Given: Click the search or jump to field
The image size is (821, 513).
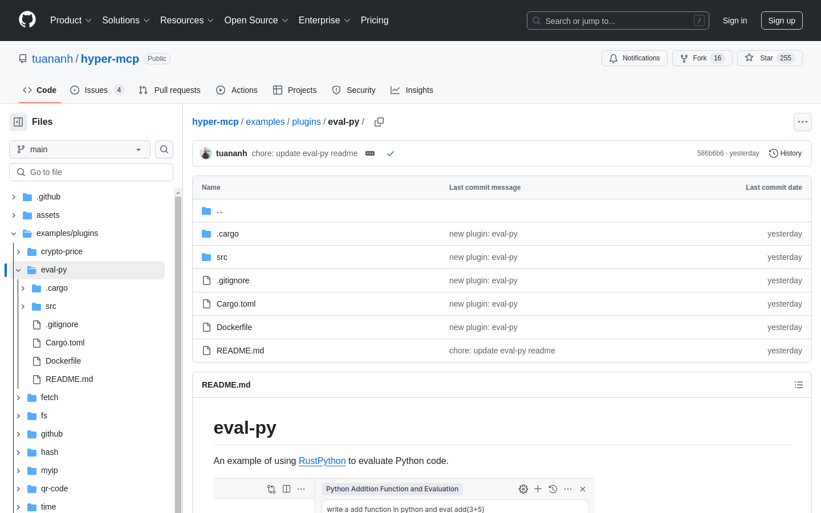Looking at the screenshot, I should [618, 21].
